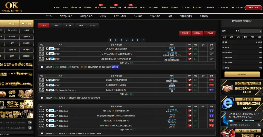Go to page 6 of betting history
Image resolution: width=263 pixels, height=137 pixels.
point(138,40)
